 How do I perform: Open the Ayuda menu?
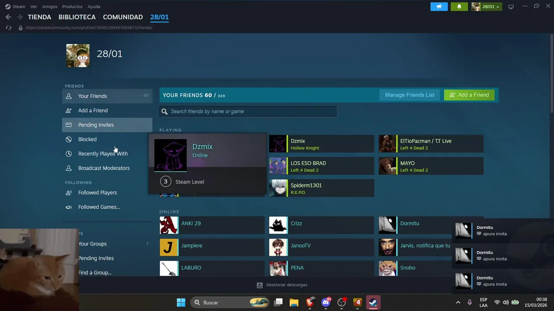(94, 6)
